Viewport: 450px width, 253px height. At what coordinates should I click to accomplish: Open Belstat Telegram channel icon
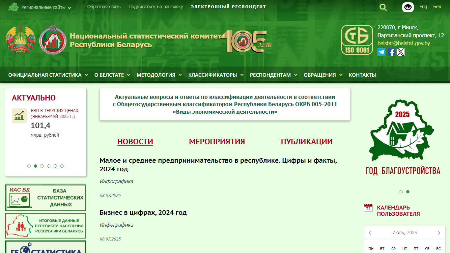click(x=381, y=52)
